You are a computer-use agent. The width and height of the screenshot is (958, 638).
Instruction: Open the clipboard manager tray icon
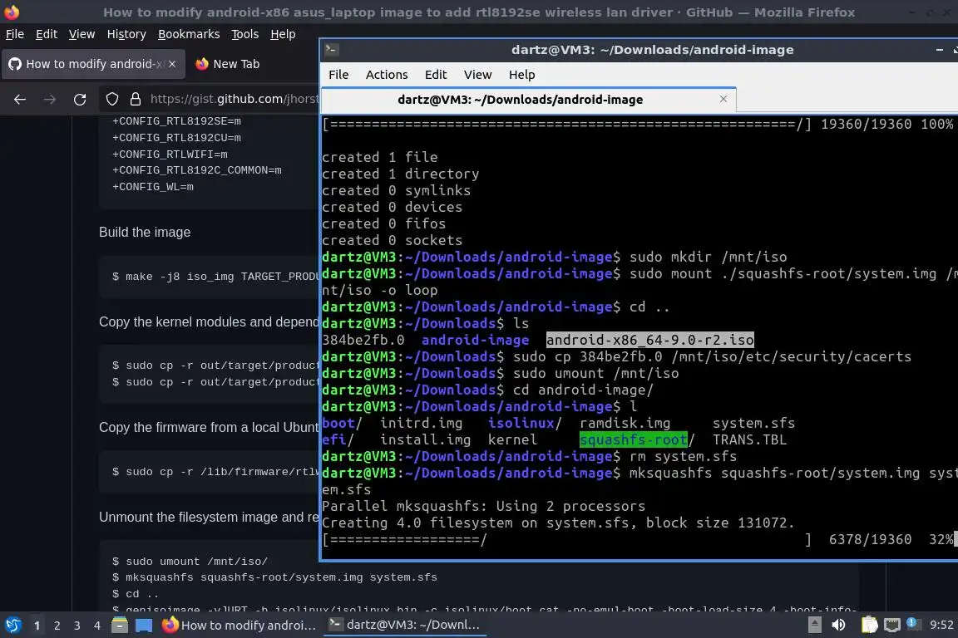click(869, 625)
